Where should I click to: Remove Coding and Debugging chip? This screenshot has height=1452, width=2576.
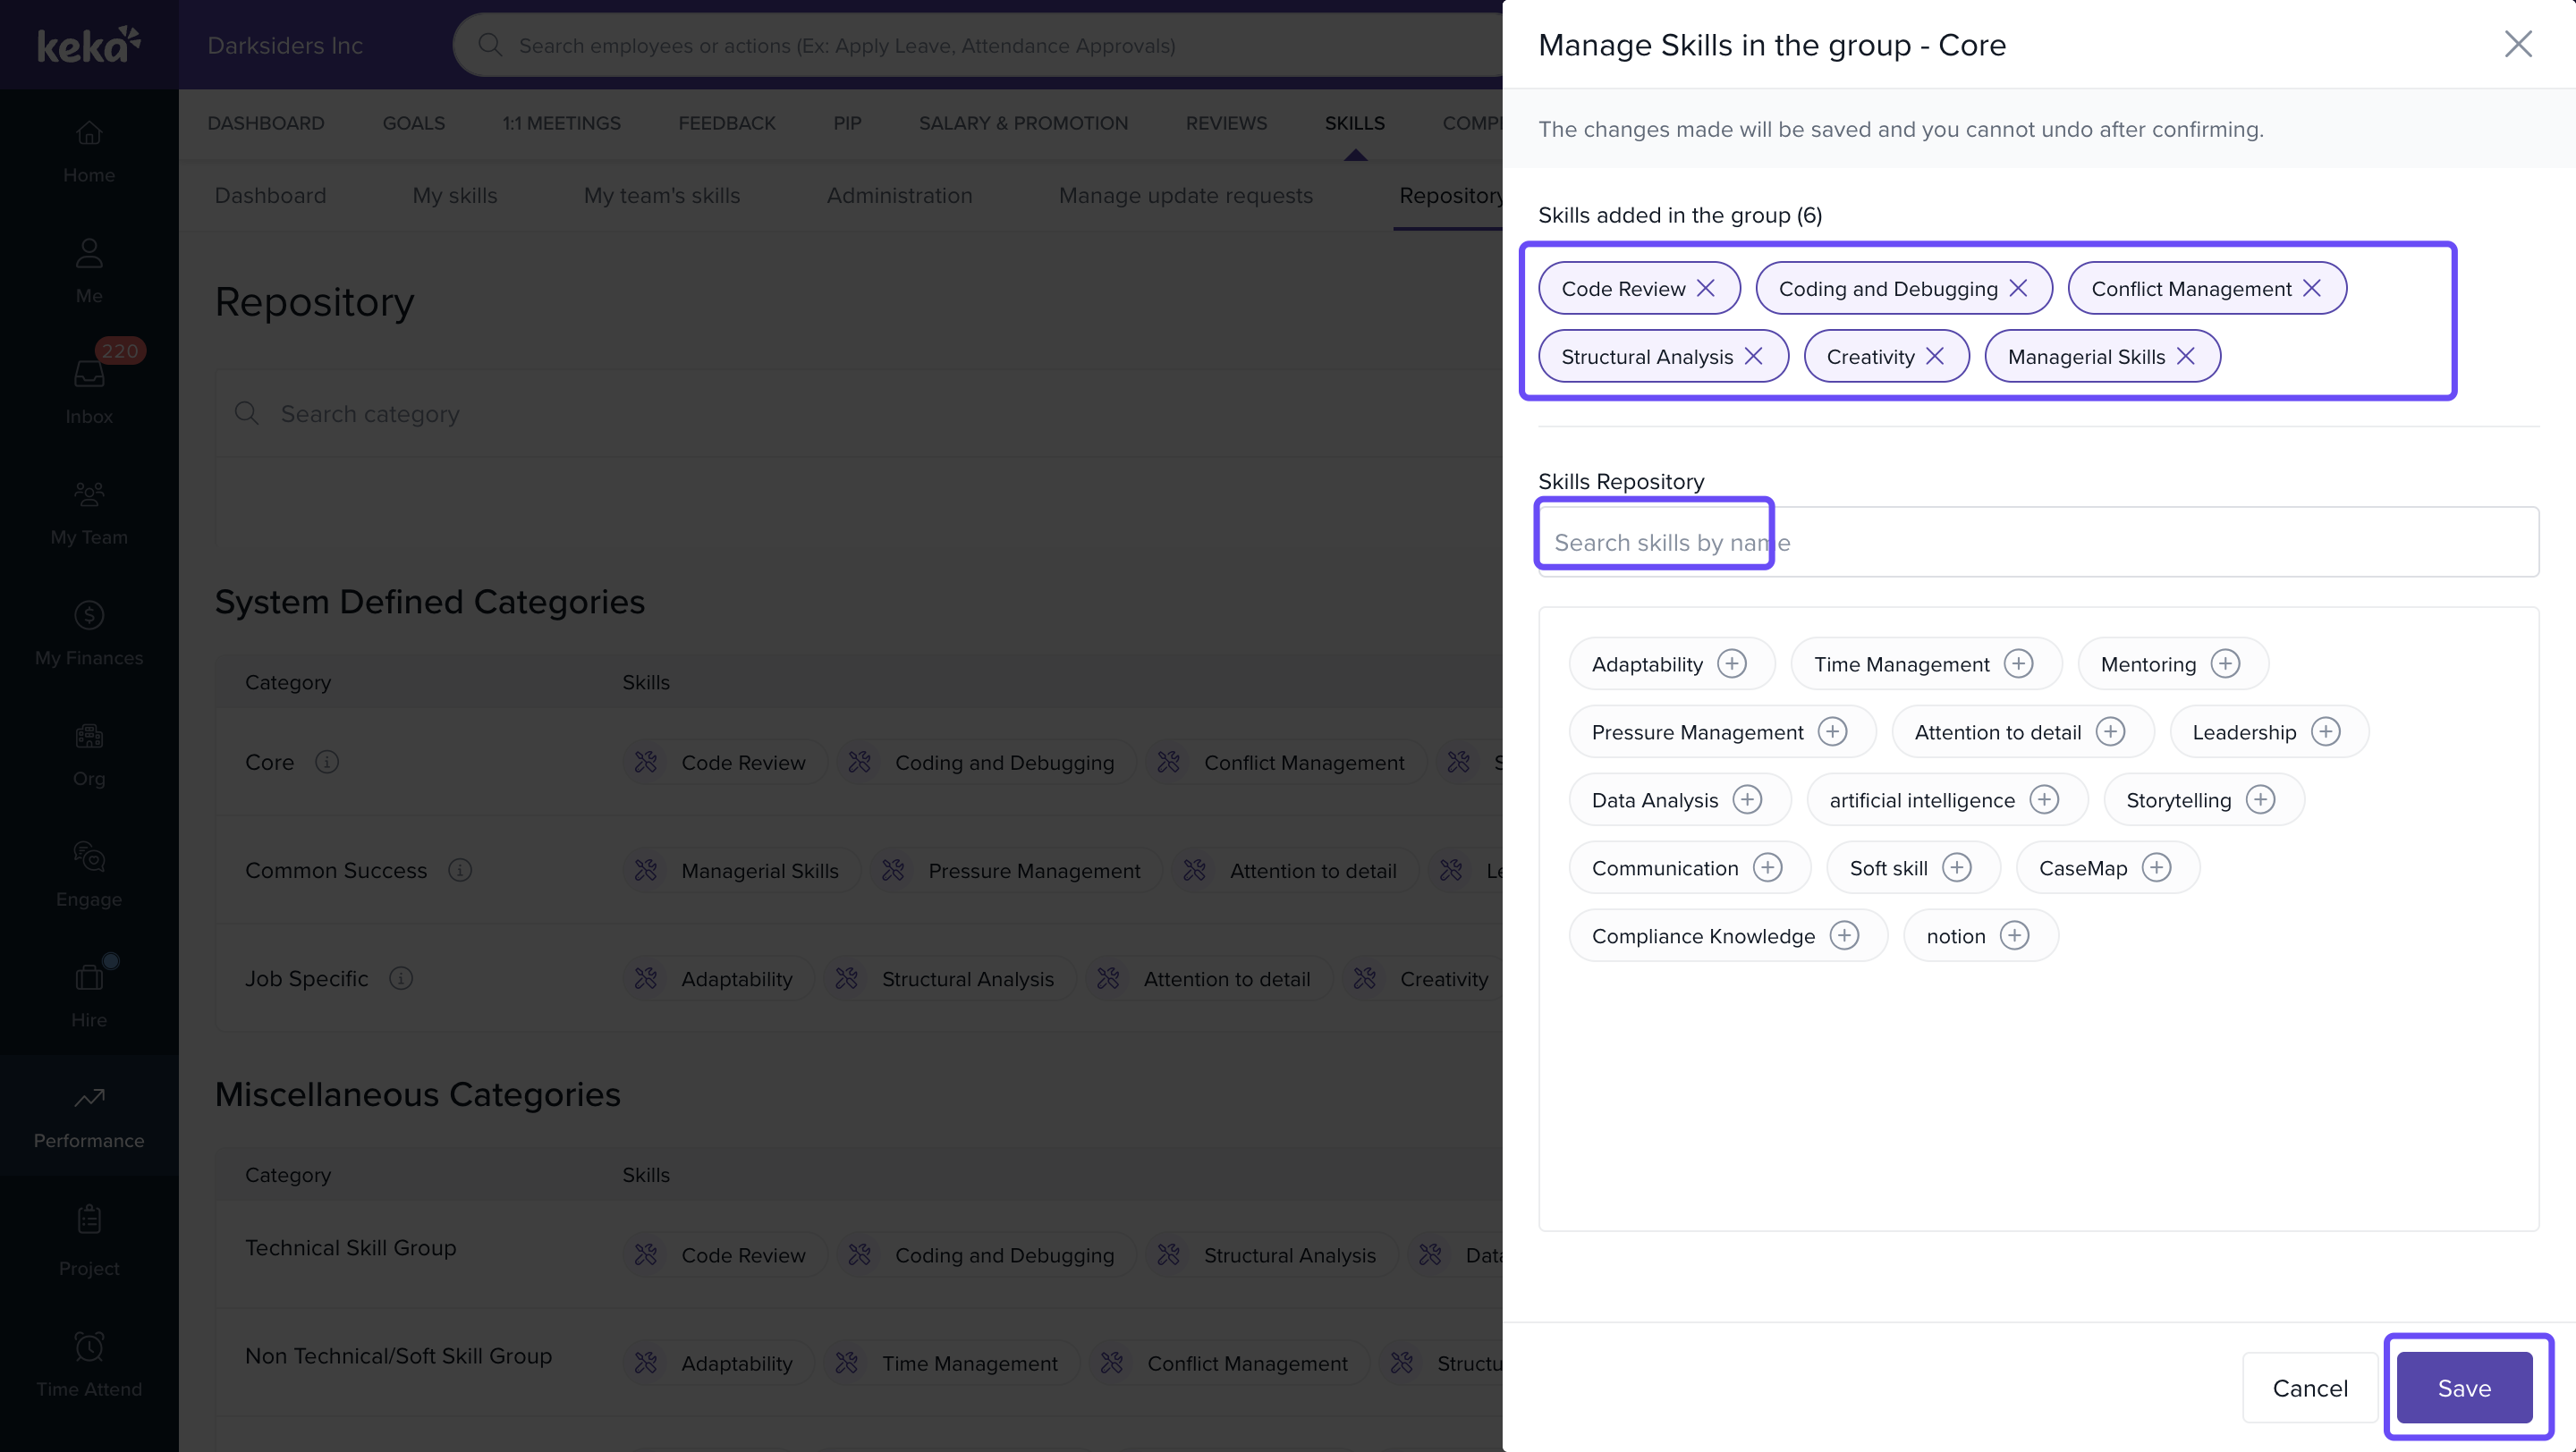(x=2018, y=289)
